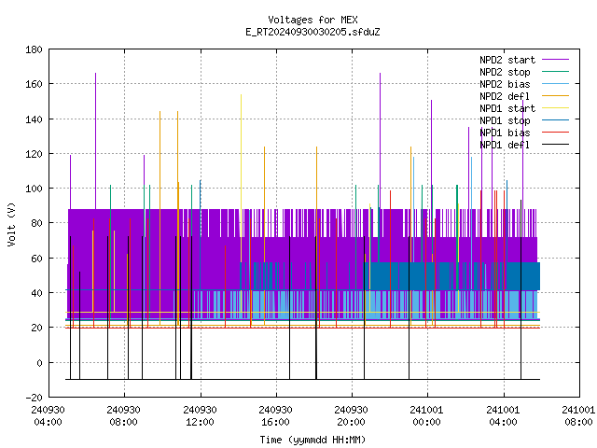Click the 80 y-axis tick label
The height and width of the screenshot is (448, 597).
coord(36,223)
